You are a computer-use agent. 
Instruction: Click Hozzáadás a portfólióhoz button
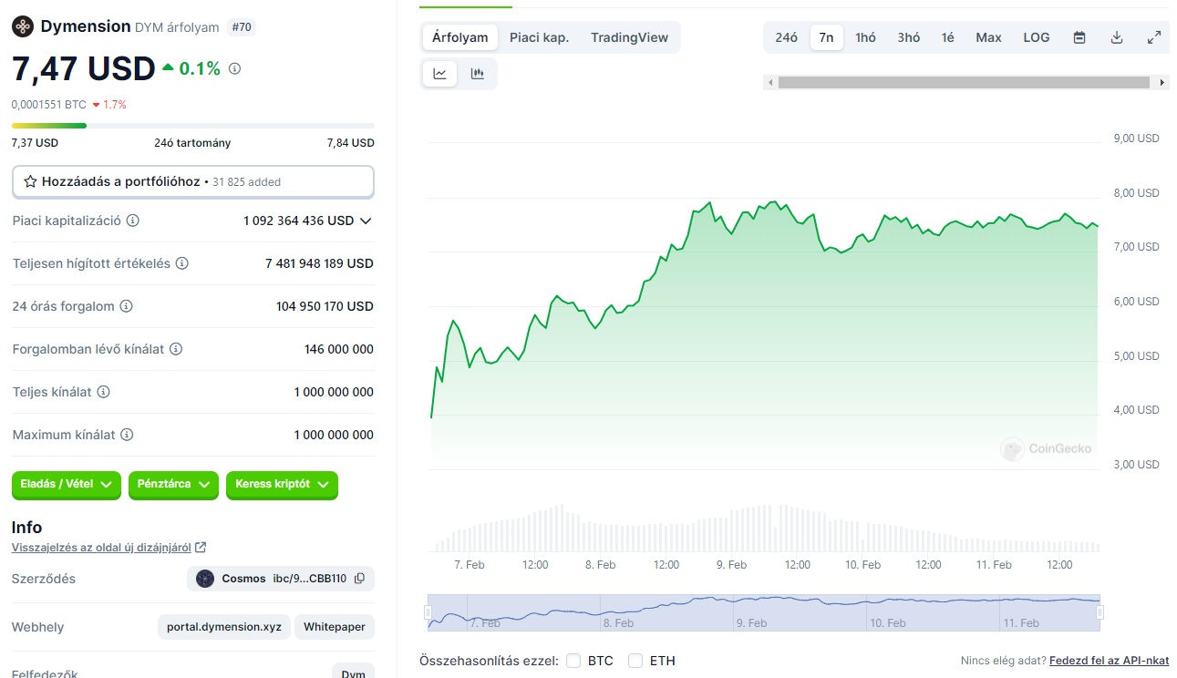[193, 181]
